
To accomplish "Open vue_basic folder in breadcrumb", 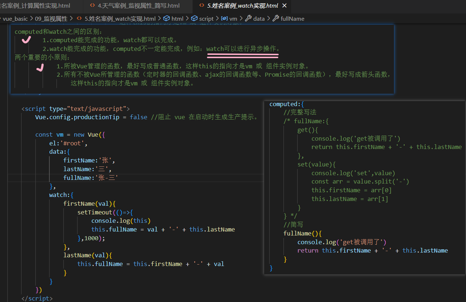I will tap(15, 19).
